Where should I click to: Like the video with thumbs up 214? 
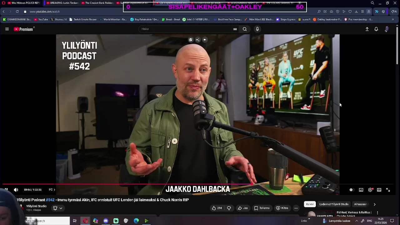[x=217, y=208]
